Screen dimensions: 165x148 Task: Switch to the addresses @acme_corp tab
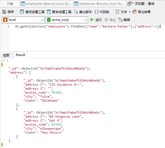99,4
